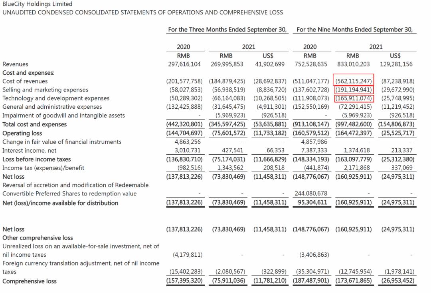This screenshot has height=293, width=431.
Task: Click the income figure 95,304,611
Action: tap(312, 202)
